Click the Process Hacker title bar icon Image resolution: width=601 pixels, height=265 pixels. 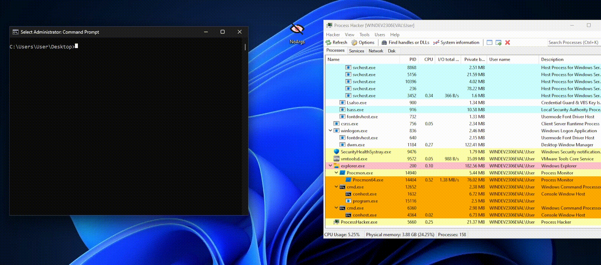pyautogui.click(x=329, y=25)
